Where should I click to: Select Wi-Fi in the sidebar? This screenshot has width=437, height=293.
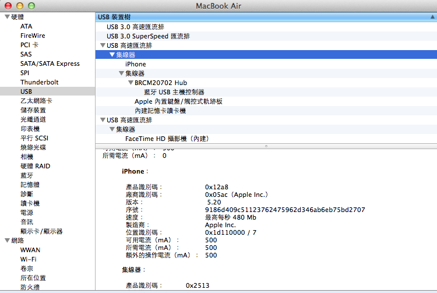[28, 259]
